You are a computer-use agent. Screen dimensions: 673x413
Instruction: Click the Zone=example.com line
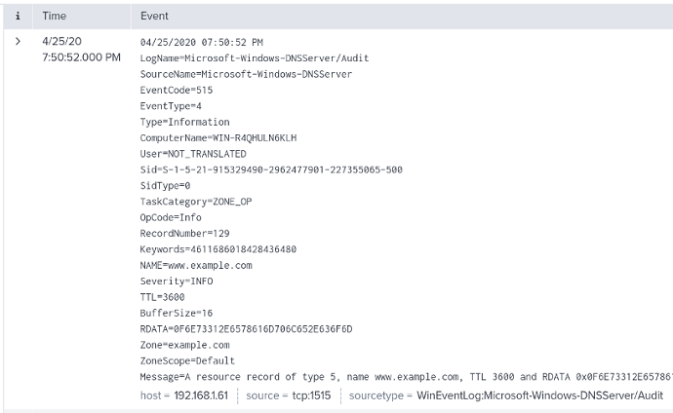[185, 344]
